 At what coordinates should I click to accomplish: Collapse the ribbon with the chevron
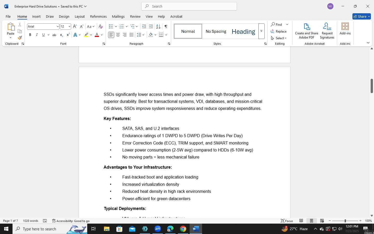[368, 43]
